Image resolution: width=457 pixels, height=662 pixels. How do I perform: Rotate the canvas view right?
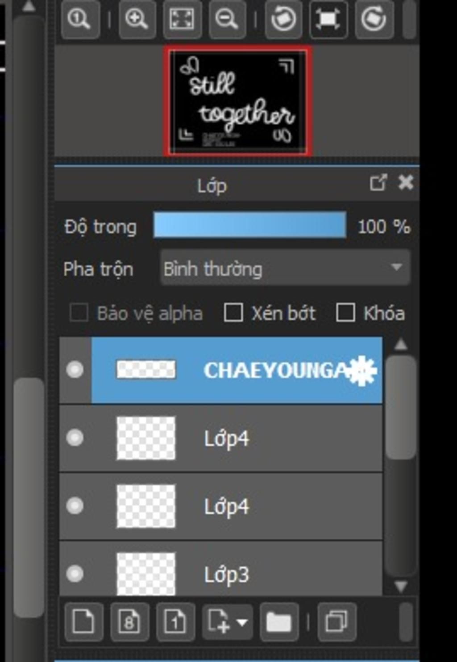[x=374, y=19]
